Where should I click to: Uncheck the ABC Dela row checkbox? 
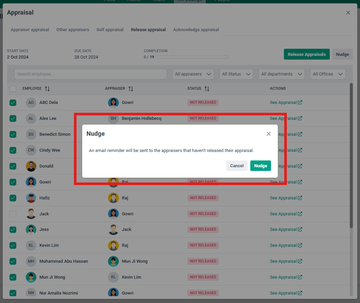point(13,103)
